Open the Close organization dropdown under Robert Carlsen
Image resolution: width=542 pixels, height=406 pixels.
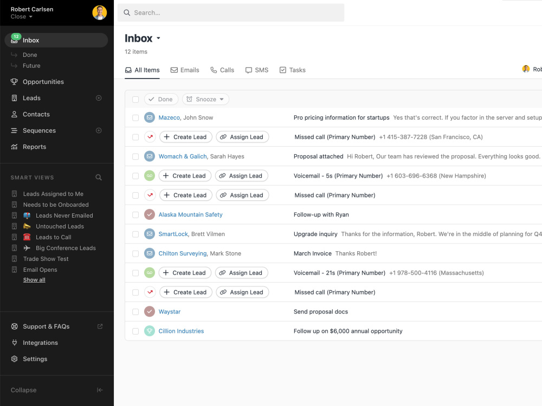[22, 17]
